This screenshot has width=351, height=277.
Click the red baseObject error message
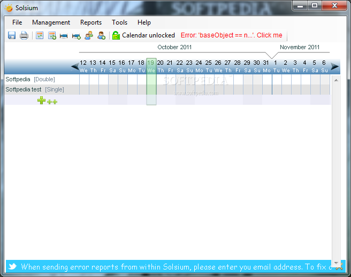pos(232,35)
